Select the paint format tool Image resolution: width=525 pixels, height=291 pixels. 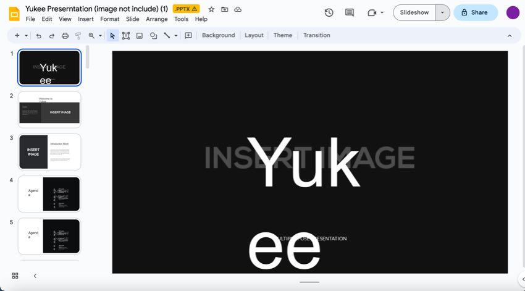pyautogui.click(x=78, y=36)
